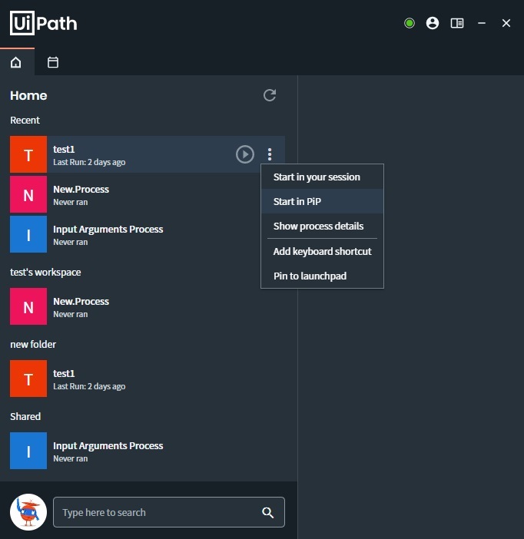Close the UiPath Assistant window
Screen dimensions: 524x539
pos(506,23)
